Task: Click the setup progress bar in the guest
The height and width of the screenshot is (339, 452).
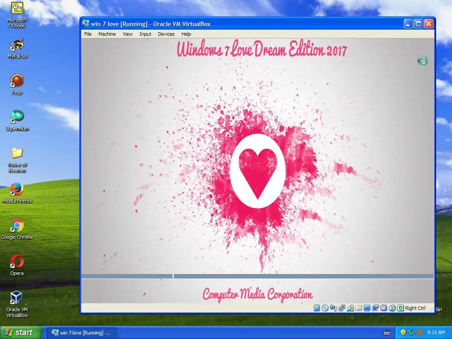Action: click(257, 276)
